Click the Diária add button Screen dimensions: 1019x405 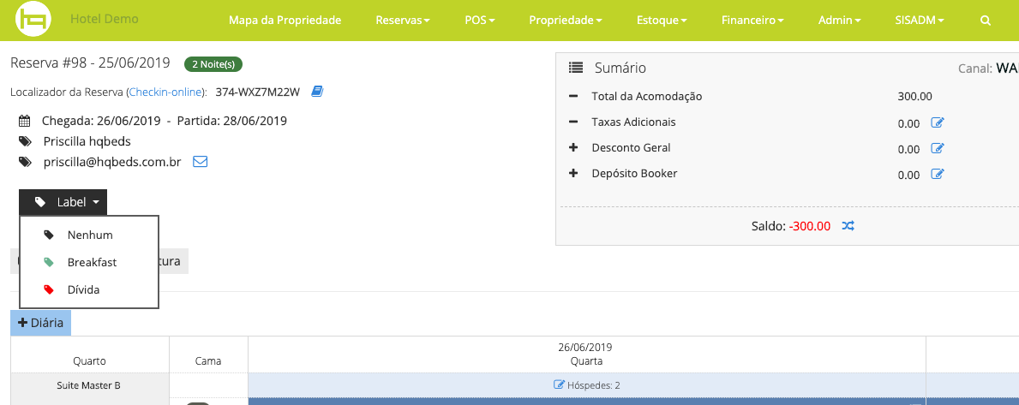click(40, 323)
